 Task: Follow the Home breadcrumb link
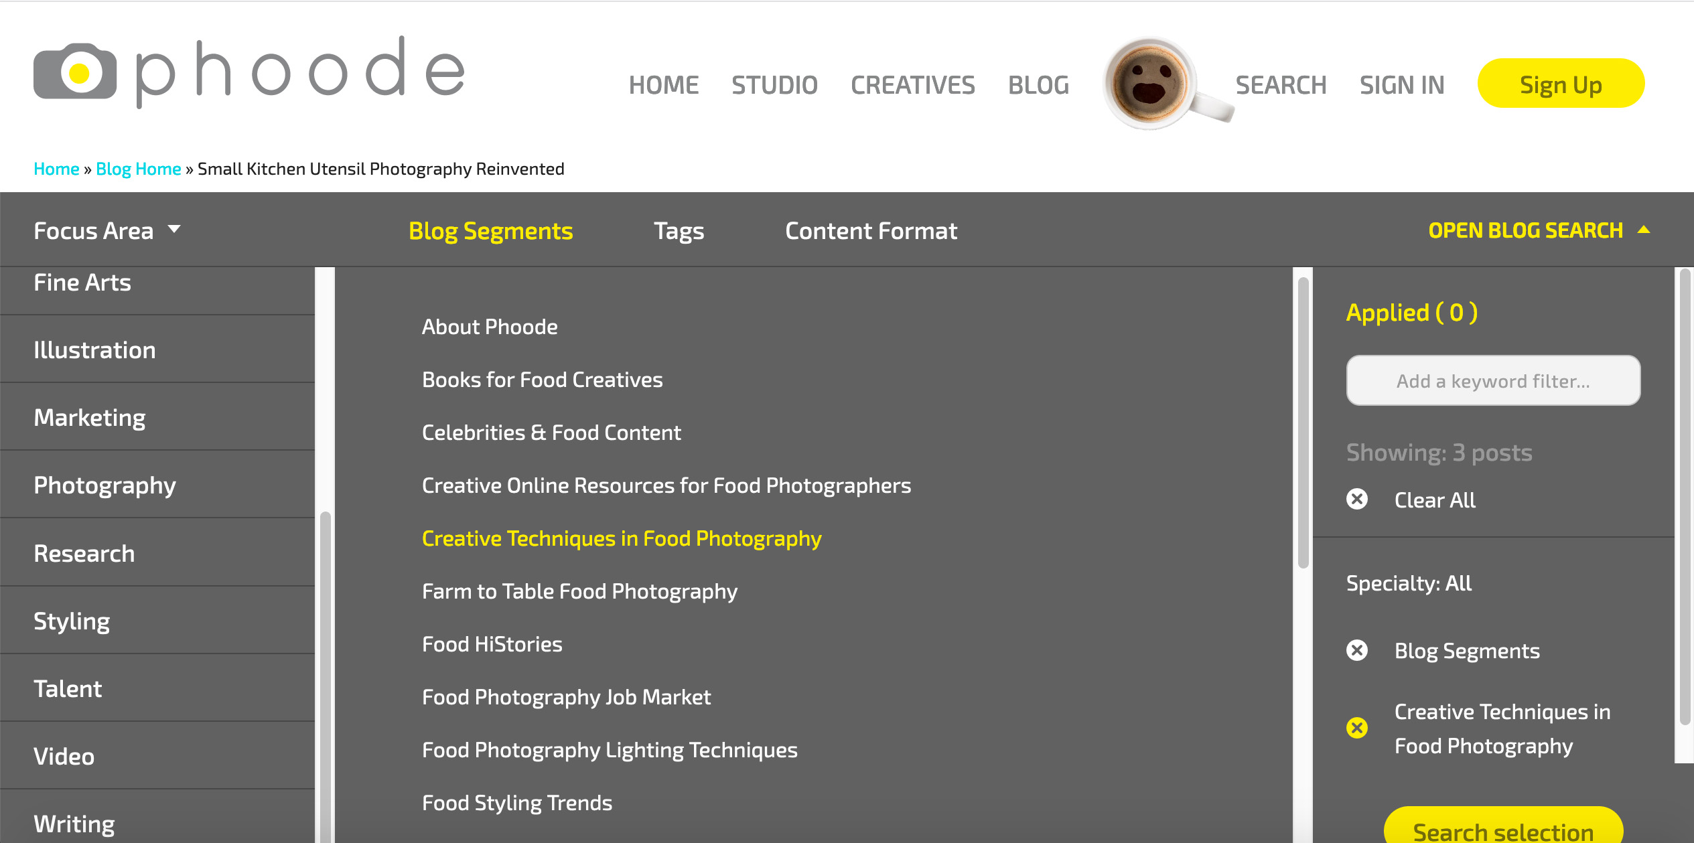[56, 169]
